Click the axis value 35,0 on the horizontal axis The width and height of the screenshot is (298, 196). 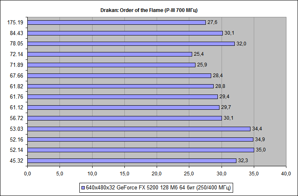(254, 174)
